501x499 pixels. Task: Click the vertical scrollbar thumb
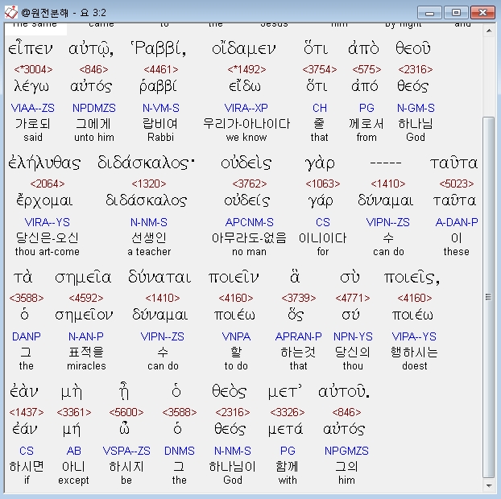(x=489, y=298)
